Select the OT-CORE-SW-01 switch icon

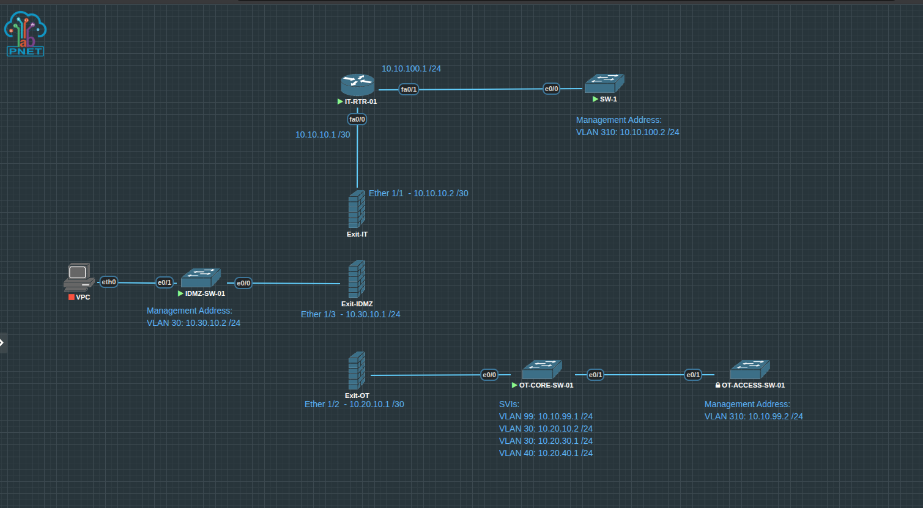pos(542,370)
